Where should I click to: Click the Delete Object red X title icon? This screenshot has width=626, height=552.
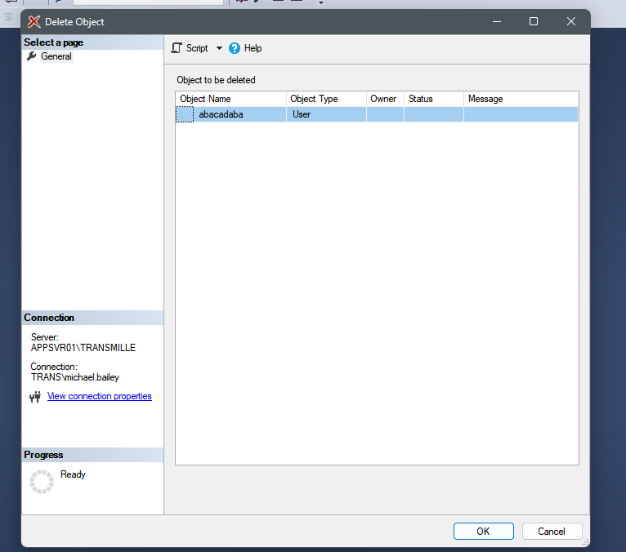tap(34, 21)
